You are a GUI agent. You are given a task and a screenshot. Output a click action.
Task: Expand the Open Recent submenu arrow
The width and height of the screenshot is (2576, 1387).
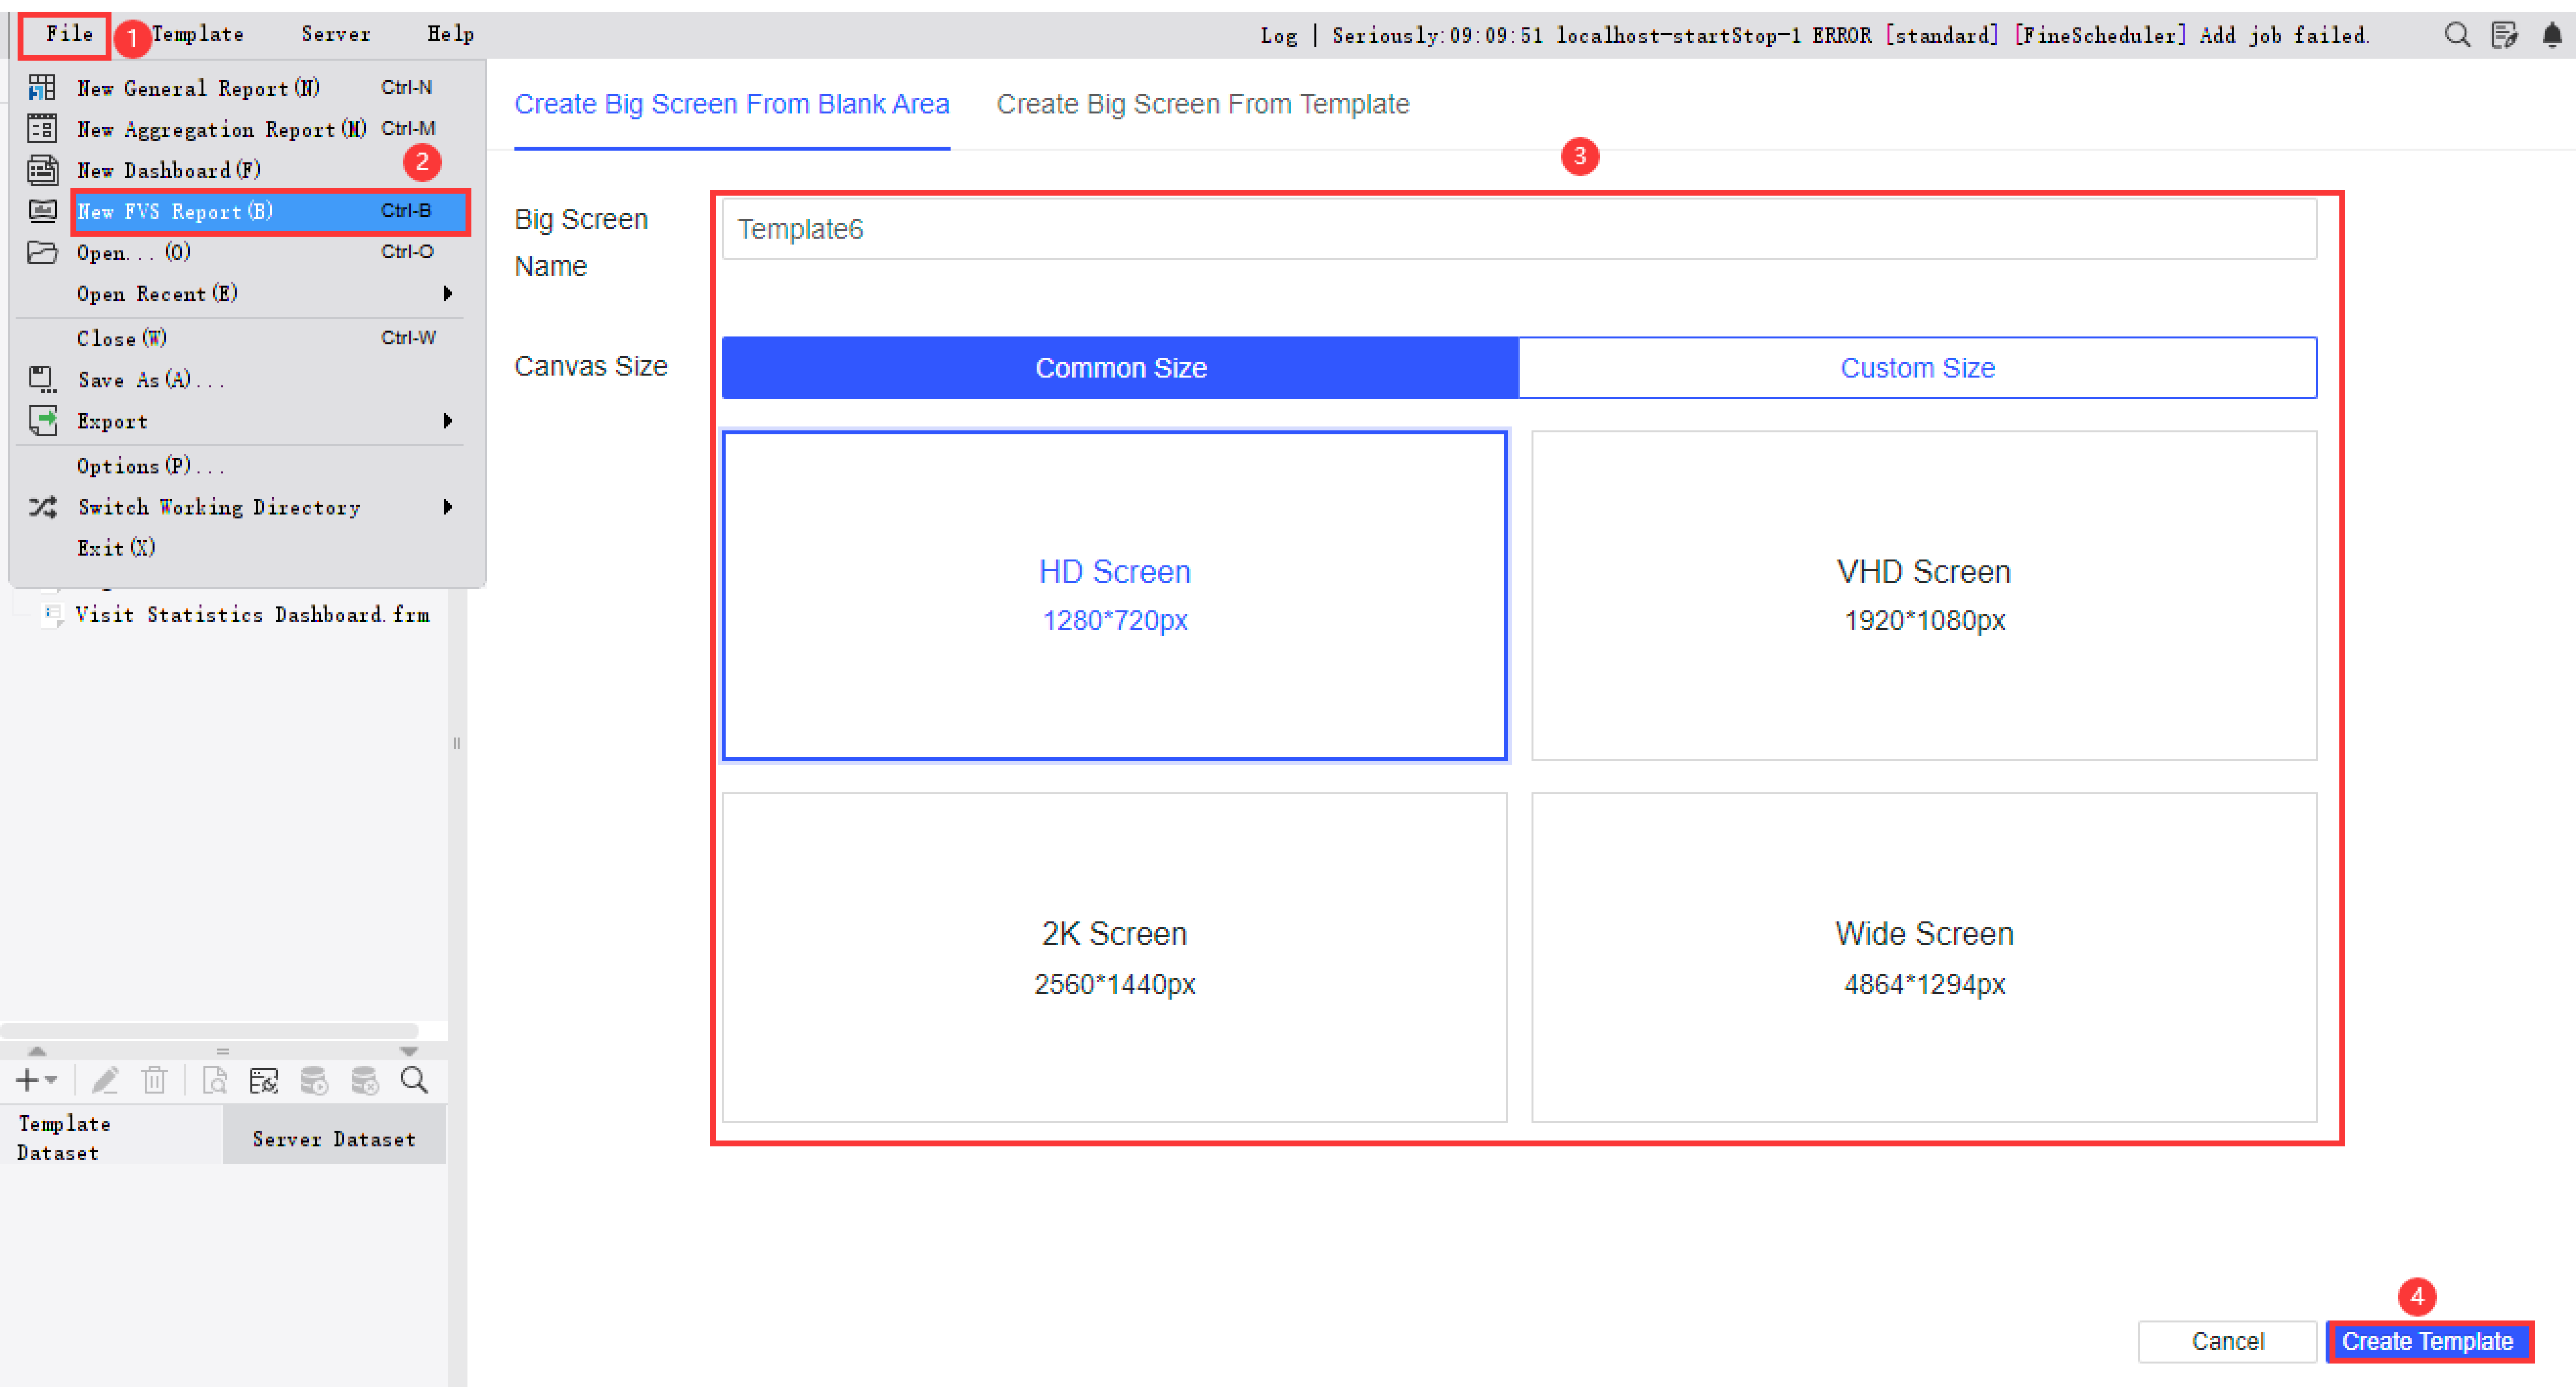tap(448, 293)
